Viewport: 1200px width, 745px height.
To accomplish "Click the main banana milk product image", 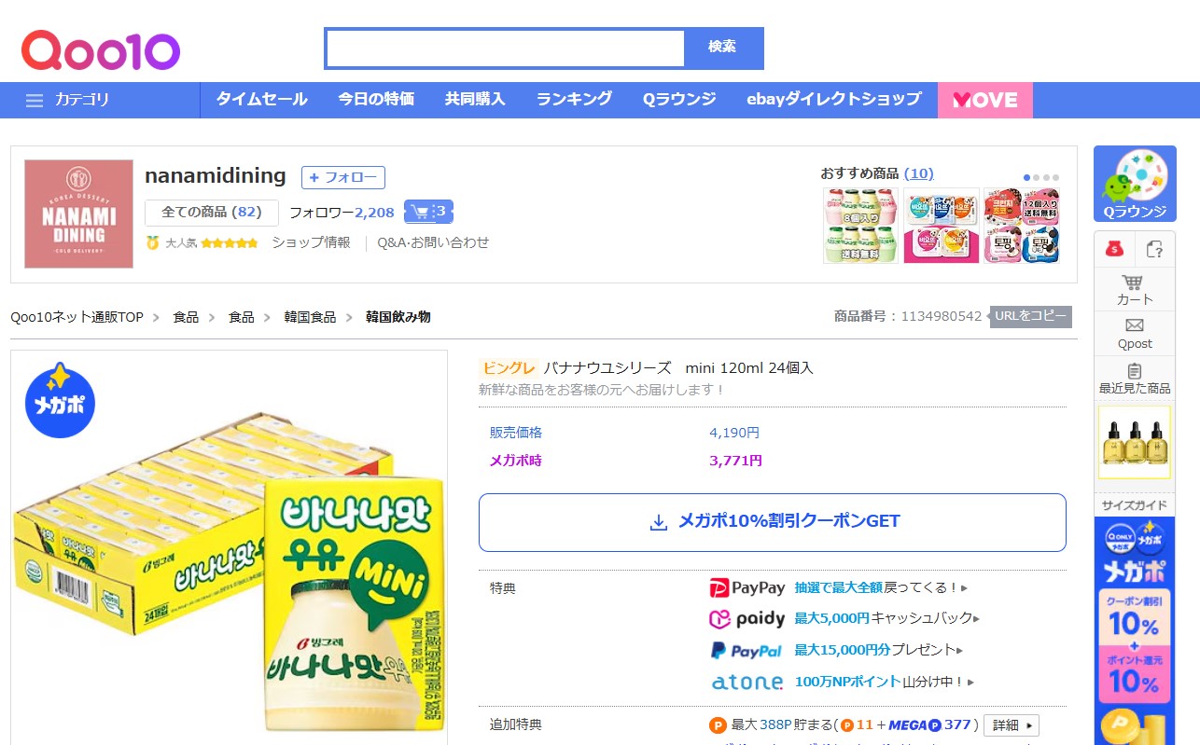I will pyautogui.click(x=230, y=548).
